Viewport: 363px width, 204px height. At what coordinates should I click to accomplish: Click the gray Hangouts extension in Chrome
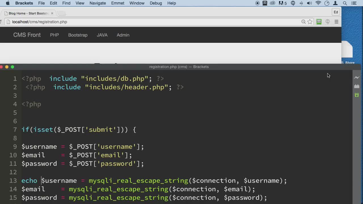click(x=328, y=22)
